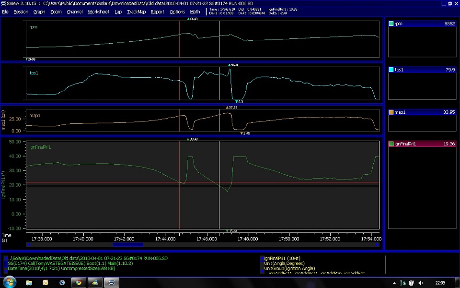460x288 pixels.
Task: Switch to Google Chrome in the taskbar
Action: pos(79,283)
